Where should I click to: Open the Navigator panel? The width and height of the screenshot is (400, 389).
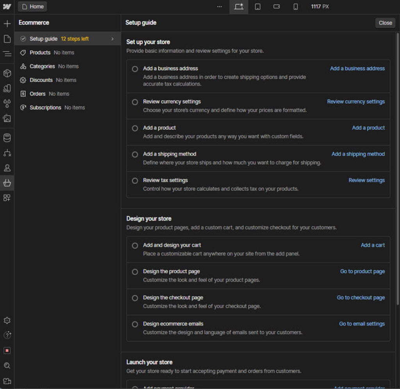tap(7, 54)
